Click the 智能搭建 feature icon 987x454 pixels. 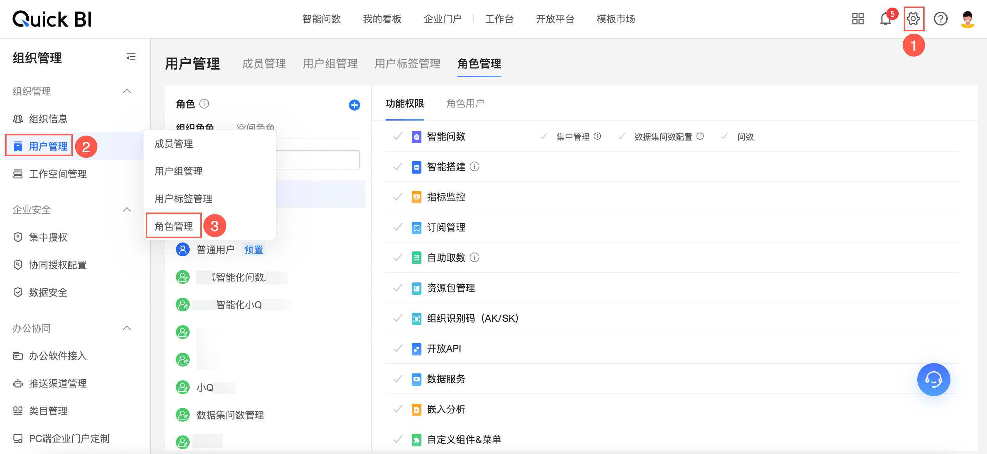pos(417,167)
